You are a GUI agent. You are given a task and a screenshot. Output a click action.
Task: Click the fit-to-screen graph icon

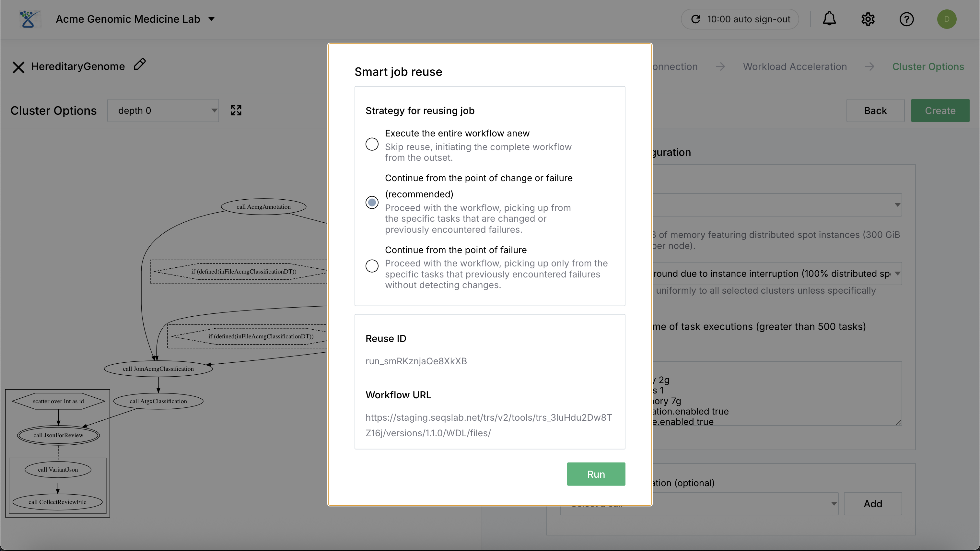(236, 110)
